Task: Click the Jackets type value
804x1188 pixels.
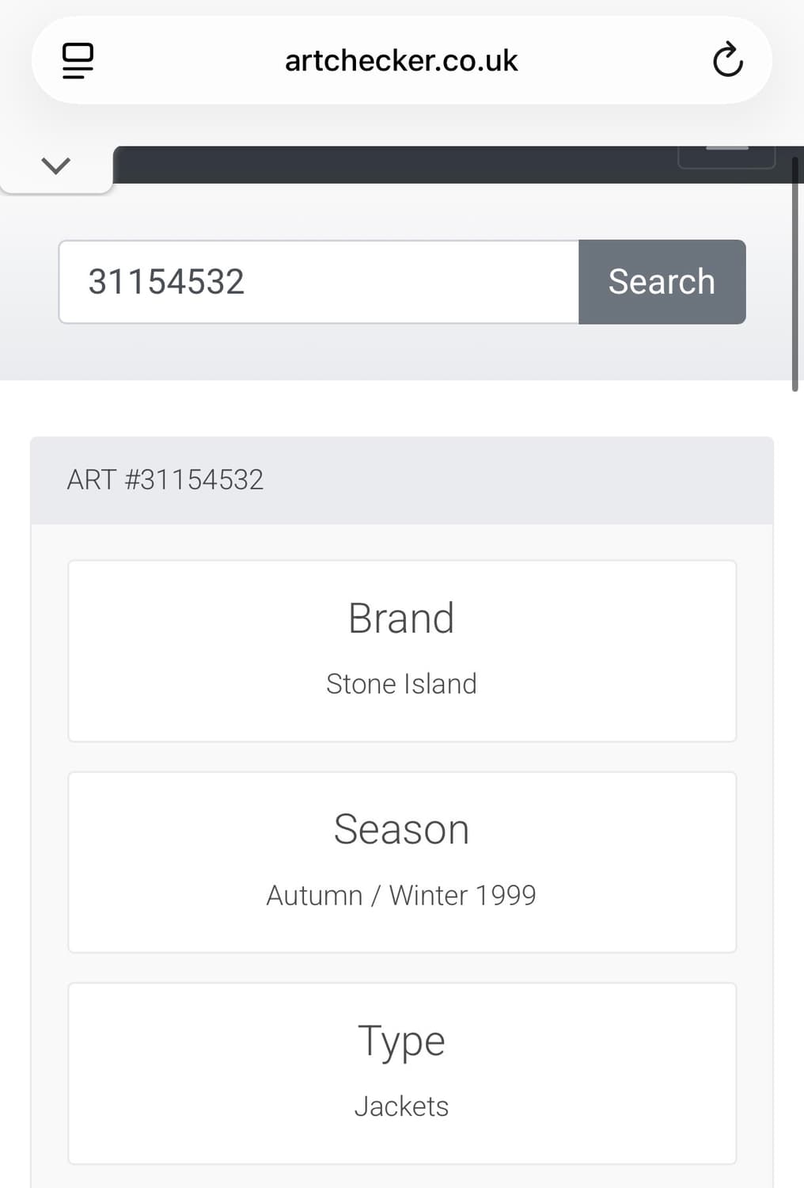Action: [401, 1106]
